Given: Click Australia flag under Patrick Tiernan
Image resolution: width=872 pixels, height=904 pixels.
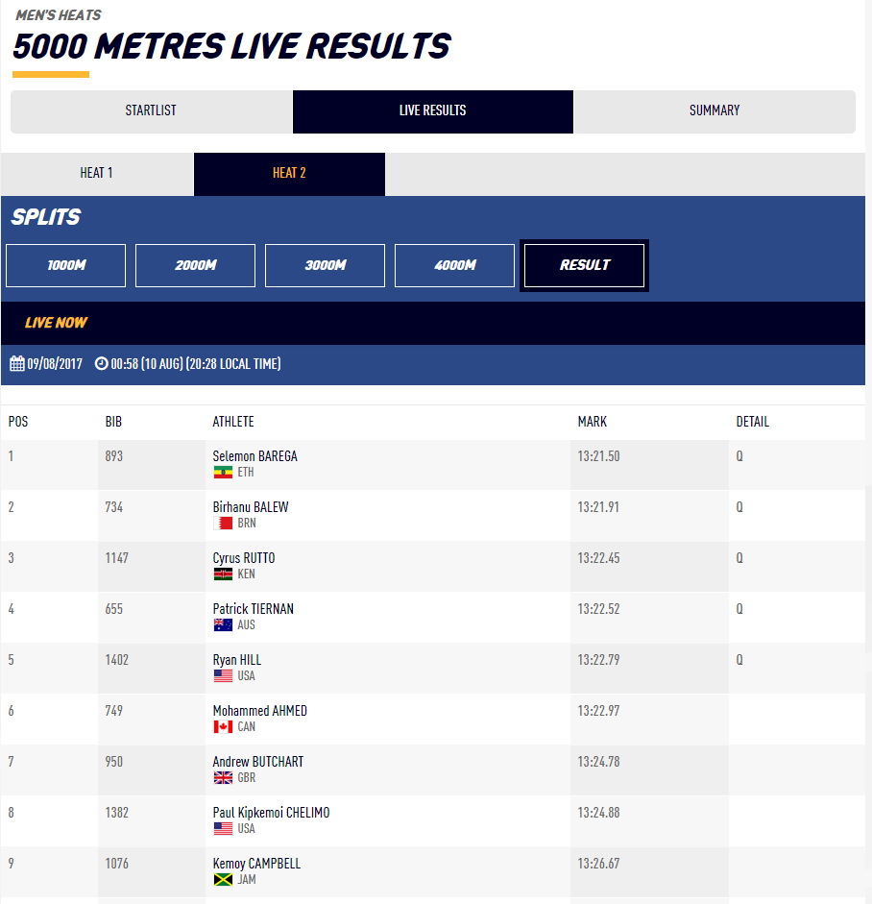Looking at the screenshot, I should click(223, 625).
